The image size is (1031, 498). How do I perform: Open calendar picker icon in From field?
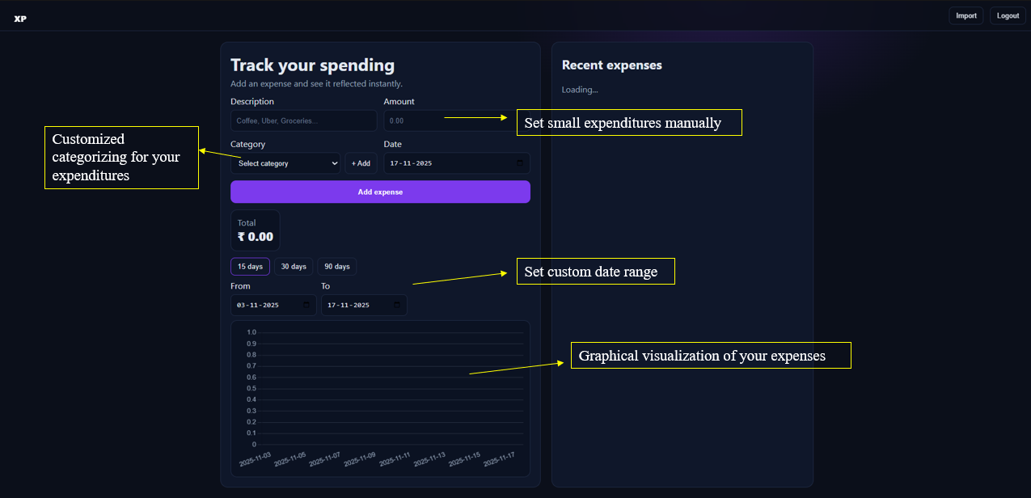click(x=306, y=306)
